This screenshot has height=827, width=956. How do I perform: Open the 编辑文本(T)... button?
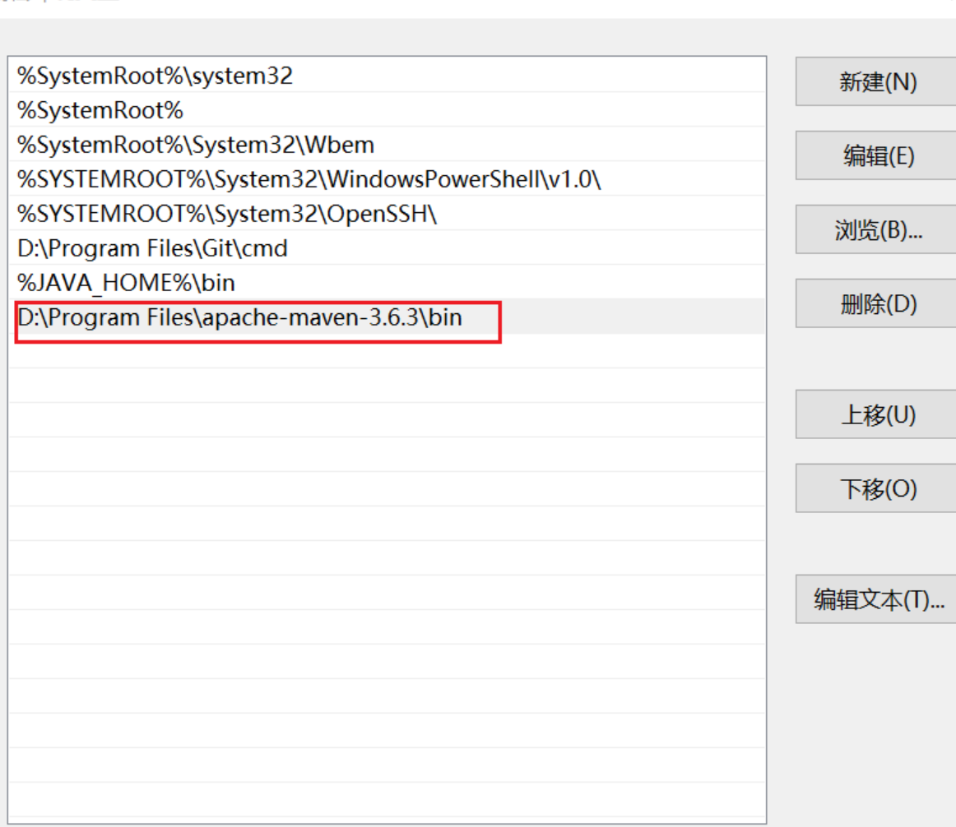[876, 599]
